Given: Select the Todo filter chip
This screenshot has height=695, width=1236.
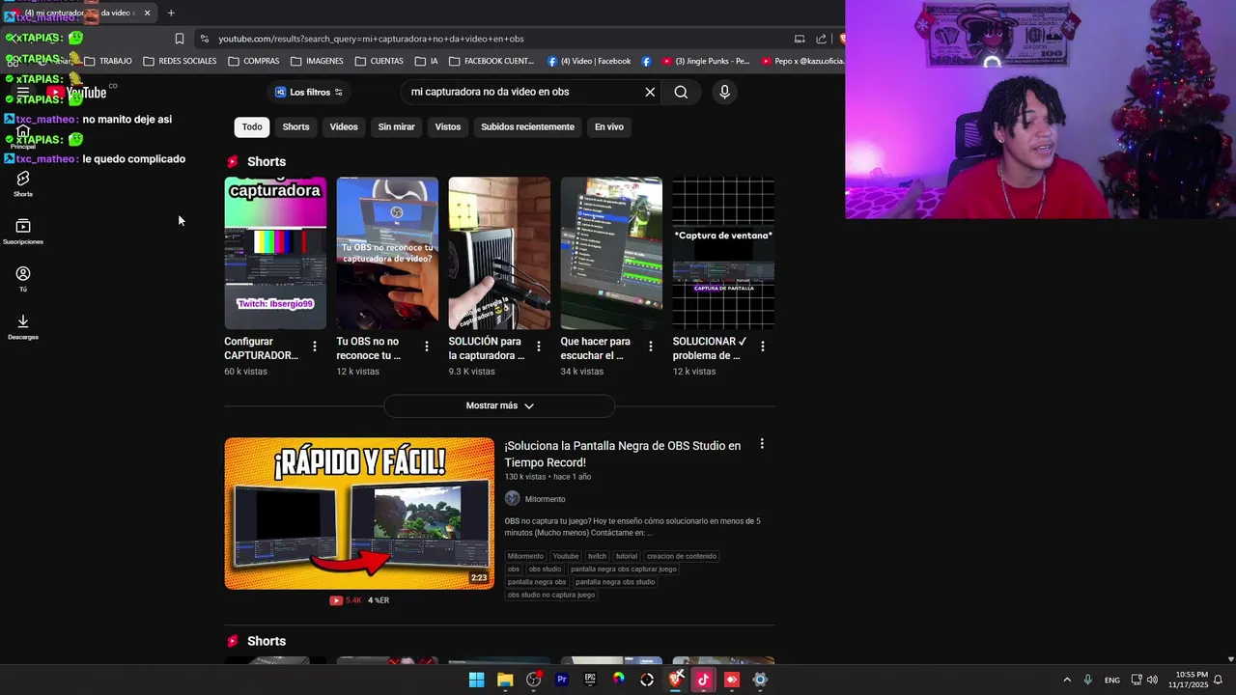Looking at the screenshot, I should click(252, 126).
